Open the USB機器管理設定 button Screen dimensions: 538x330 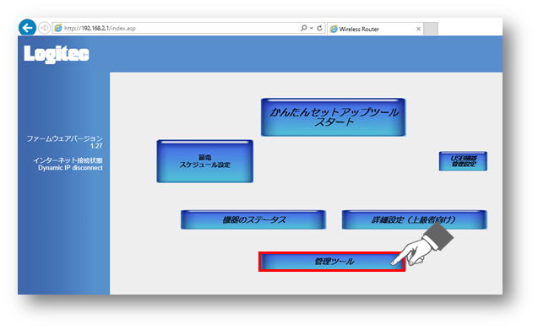[463, 161]
